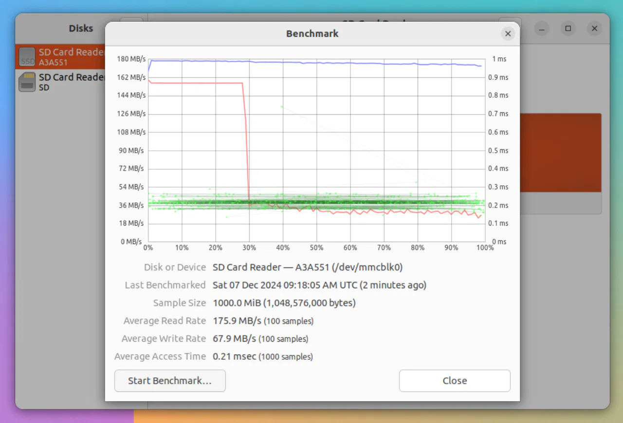Image resolution: width=623 pixels, height=423 pixels.
Task: Dismiss the Benchmark dialog with its X button
Action: pos(508,34)
